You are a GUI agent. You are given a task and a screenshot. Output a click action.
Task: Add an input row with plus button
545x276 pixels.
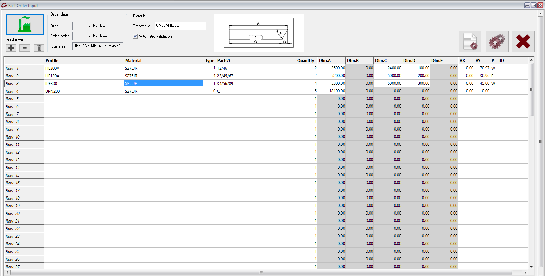click(x=11, y=48)
